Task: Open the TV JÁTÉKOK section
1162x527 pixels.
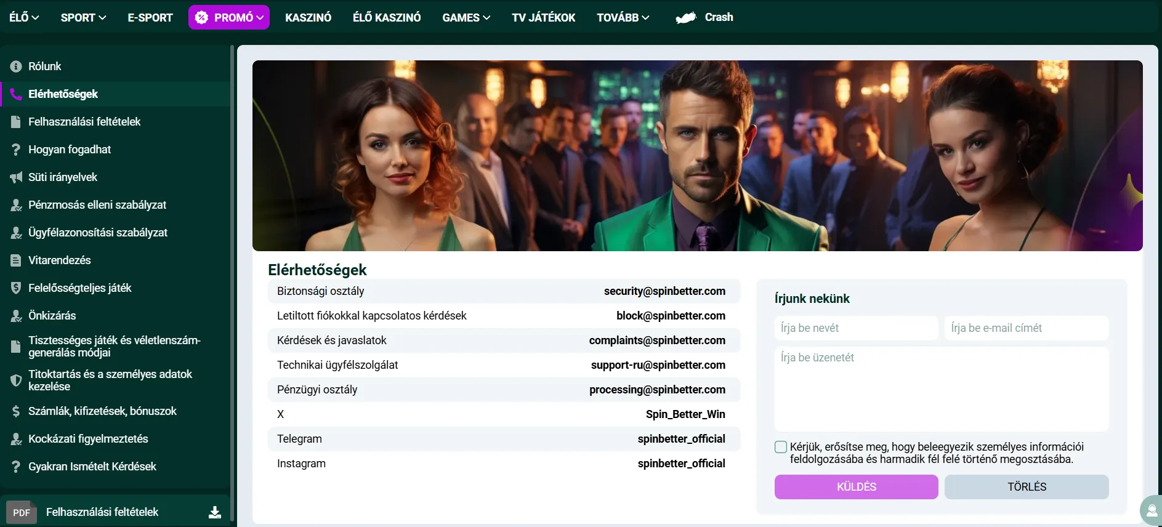Action: (x=543, y=17)
